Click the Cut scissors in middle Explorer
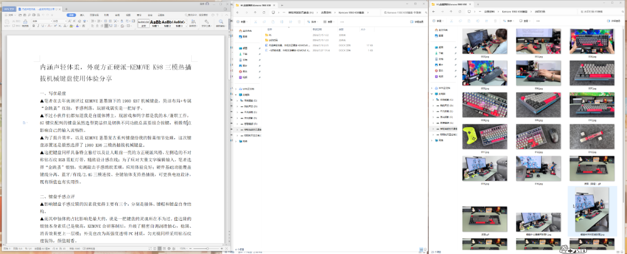This screenshot has height=254, width=627. 256,22
